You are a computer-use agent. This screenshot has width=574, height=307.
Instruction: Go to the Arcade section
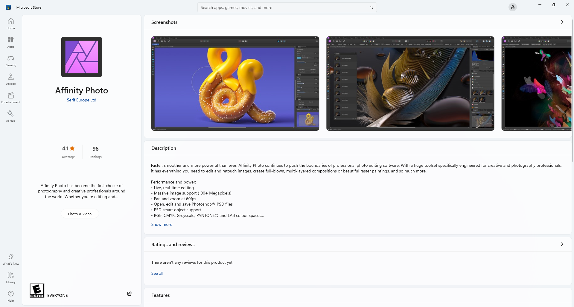10,79
